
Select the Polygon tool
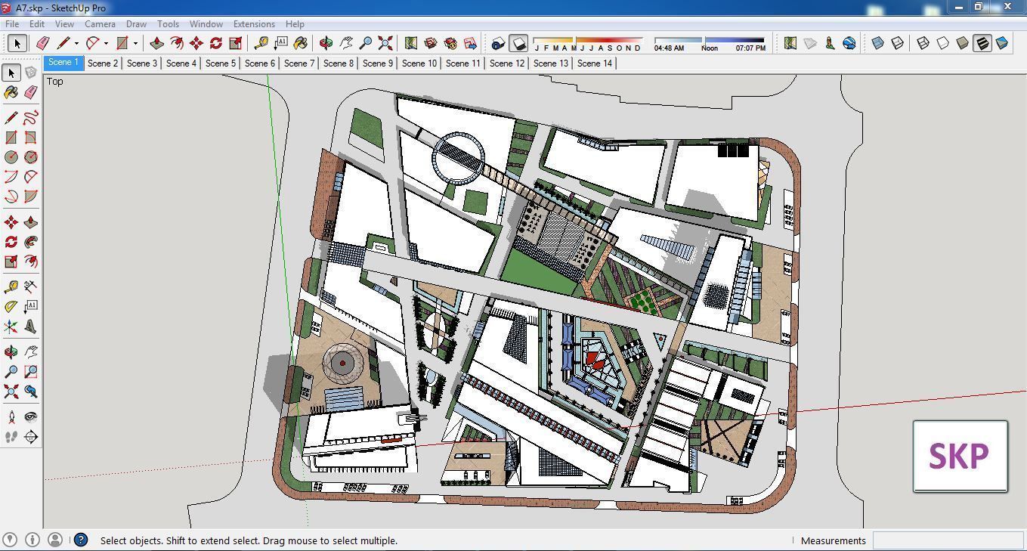(30, 157)
